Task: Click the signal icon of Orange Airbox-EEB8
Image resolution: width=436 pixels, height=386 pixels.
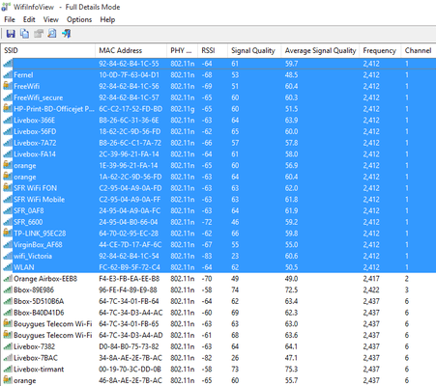Action: (8, 279)
